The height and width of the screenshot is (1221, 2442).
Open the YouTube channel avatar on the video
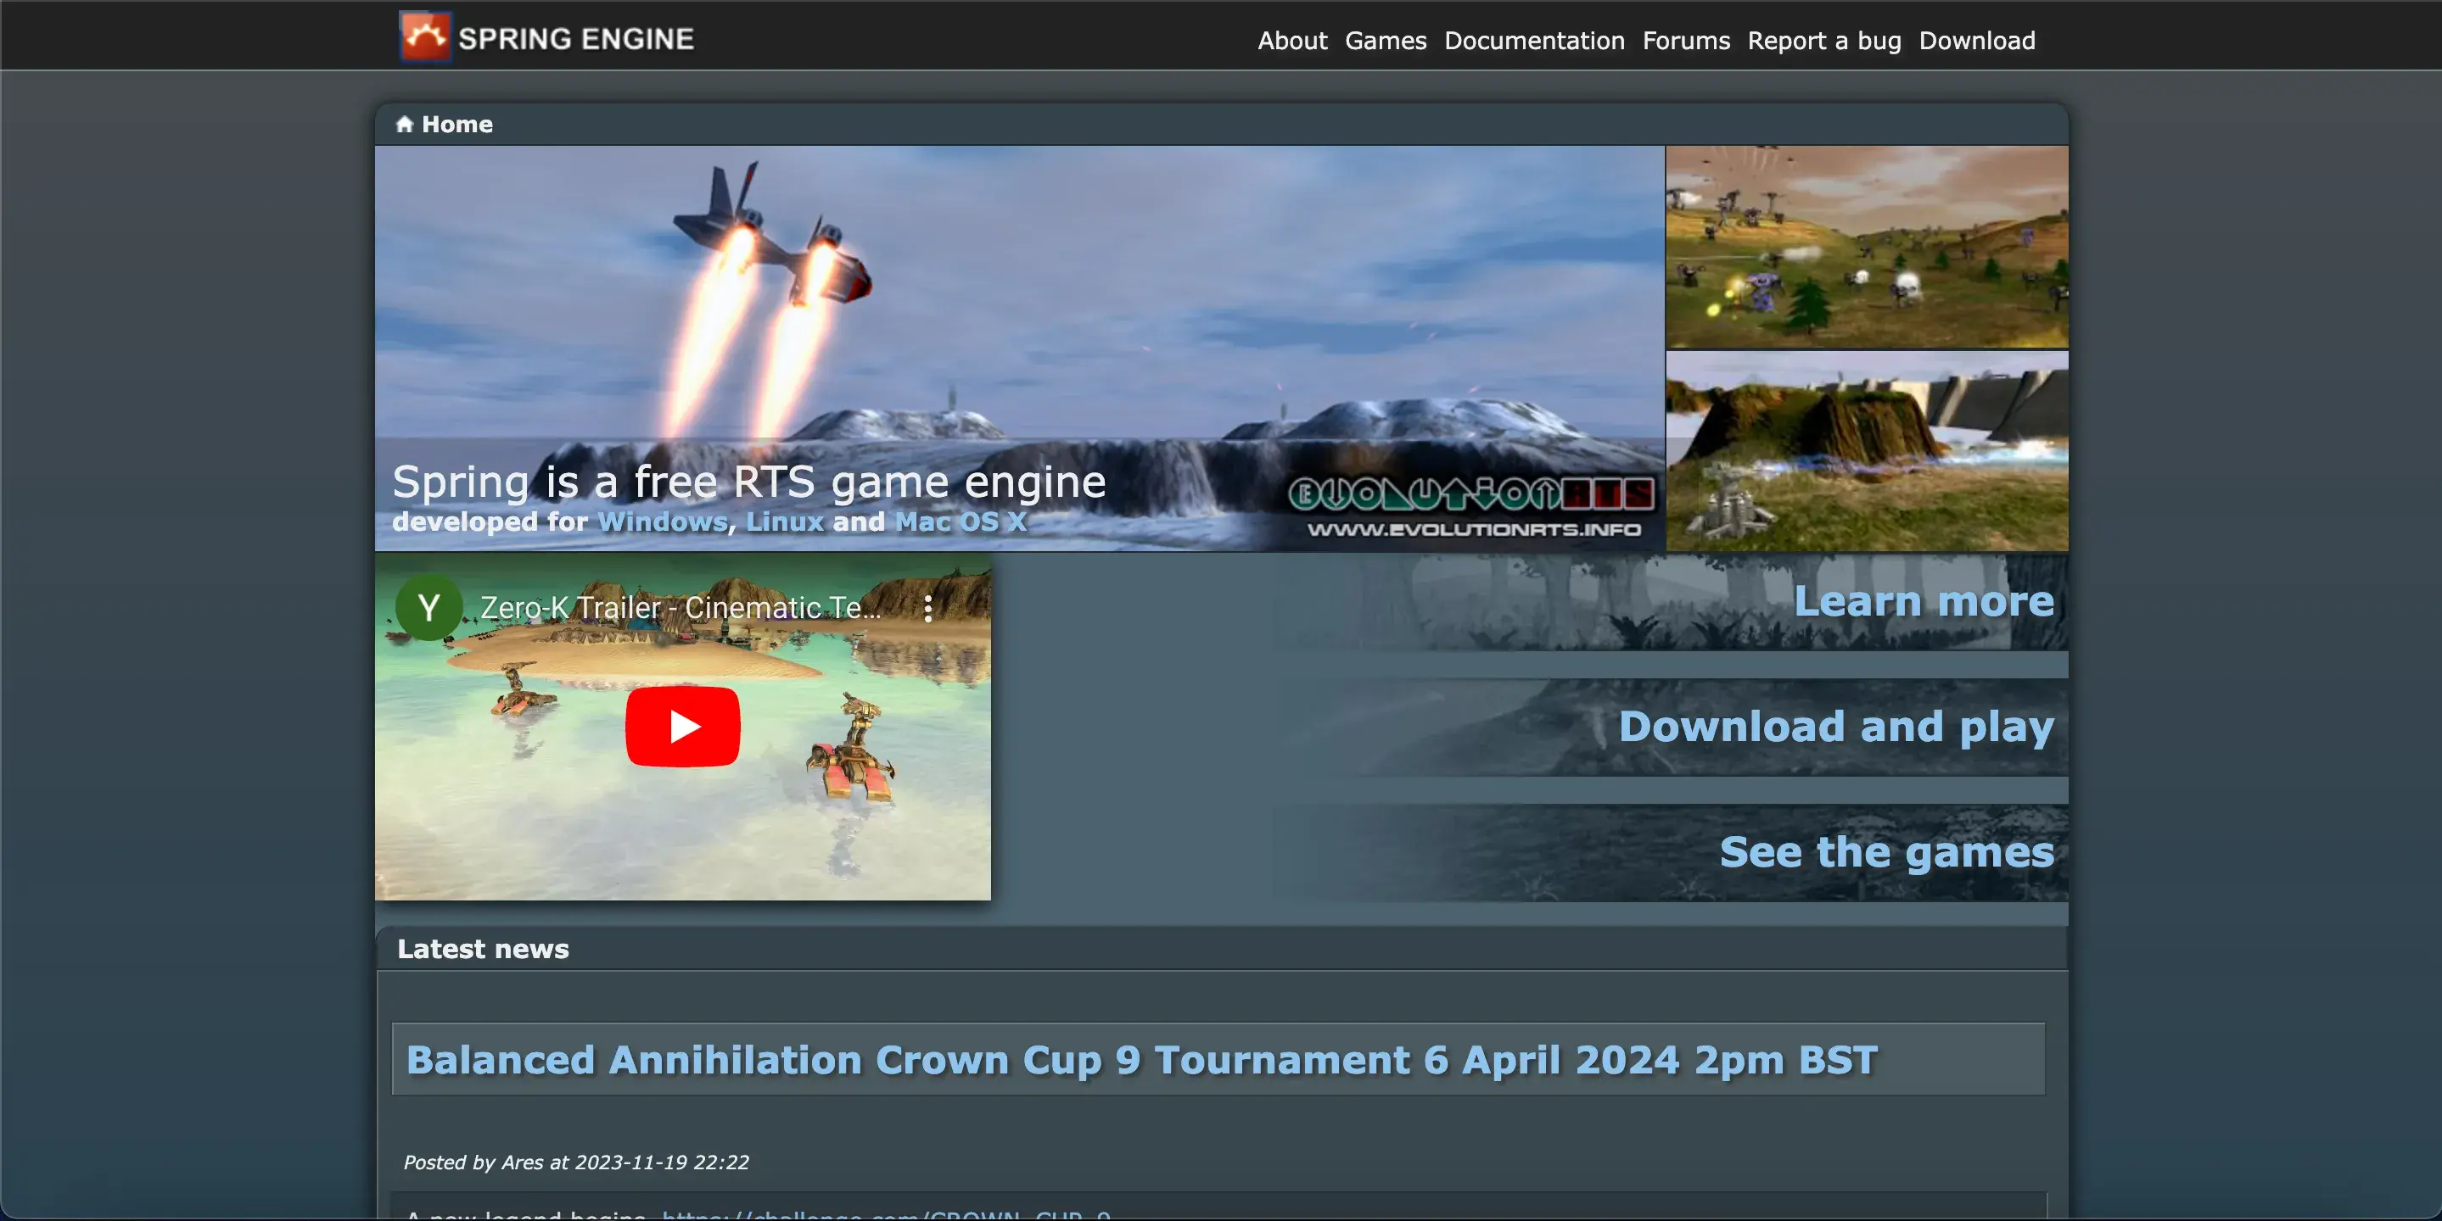click(428, 607)
